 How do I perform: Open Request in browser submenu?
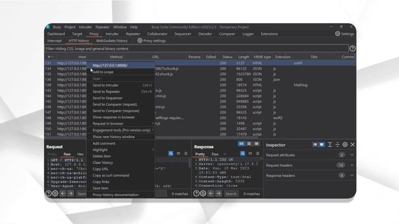click(121, 123)
